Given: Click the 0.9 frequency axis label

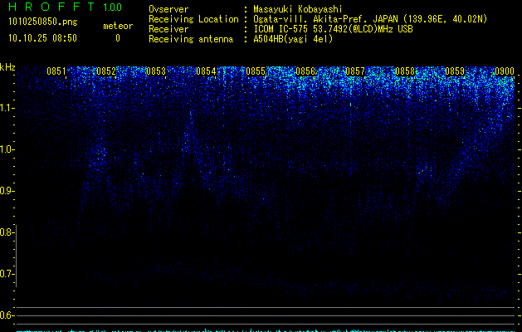Looking at the screenshot, I should point(7,191).
